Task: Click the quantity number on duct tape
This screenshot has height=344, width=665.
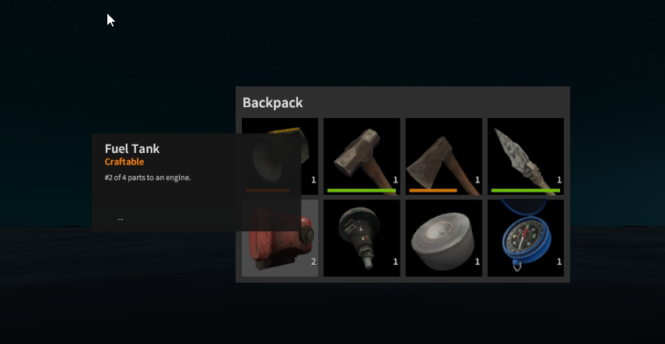Action: coord(477,262)
